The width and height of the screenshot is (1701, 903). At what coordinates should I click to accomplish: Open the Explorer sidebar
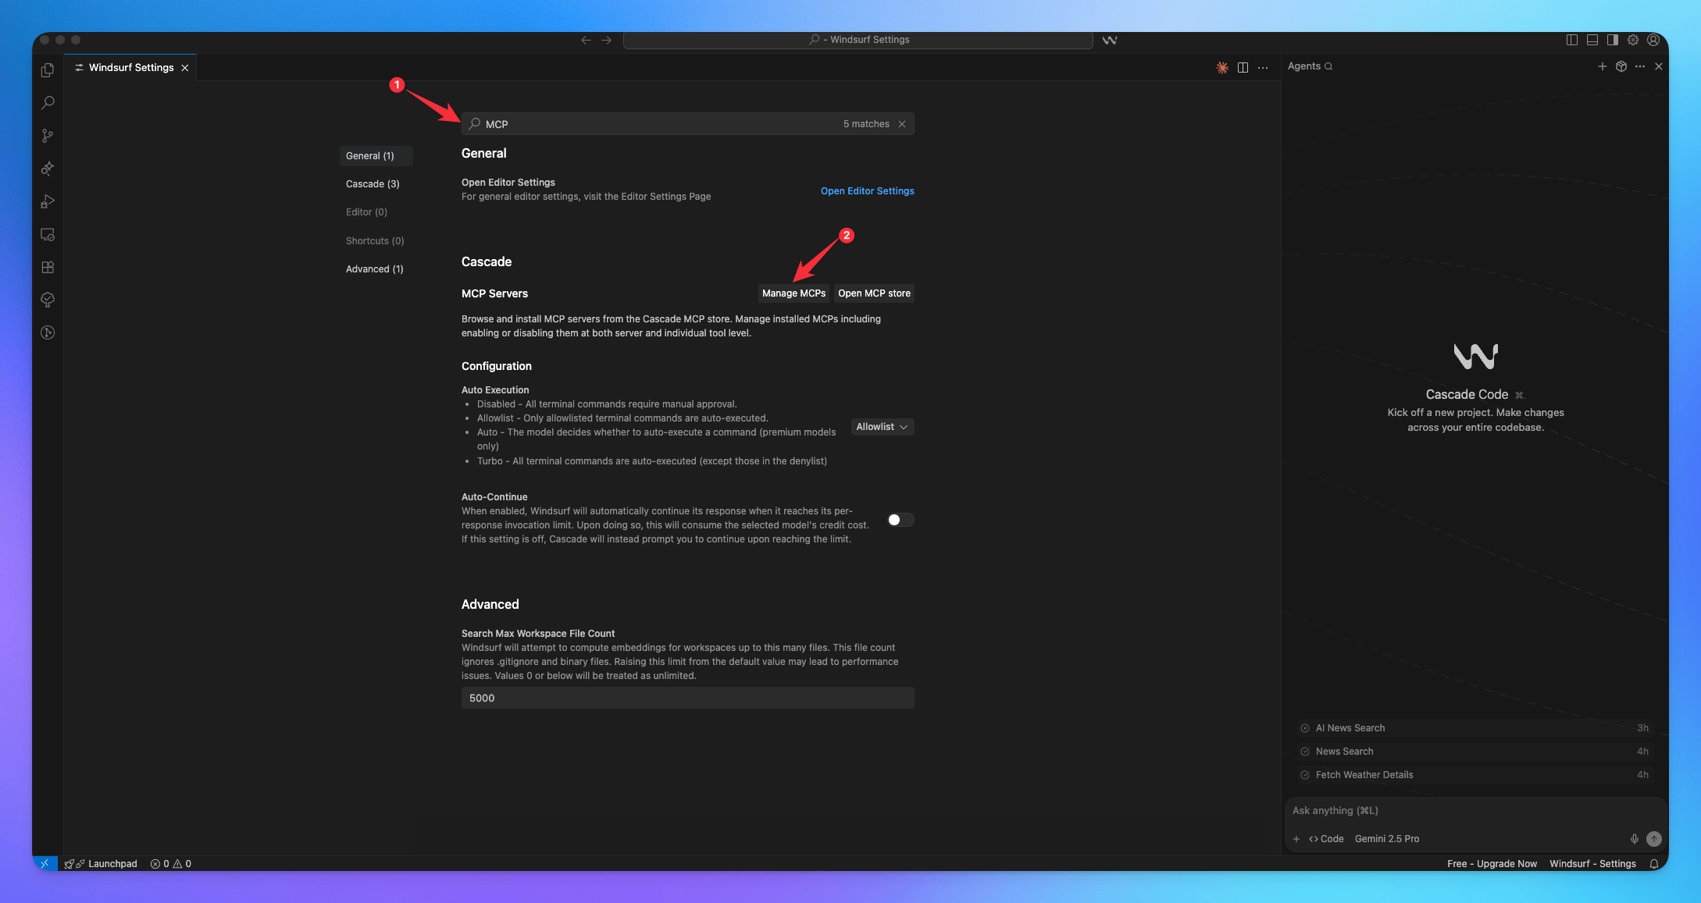point(47,69)
